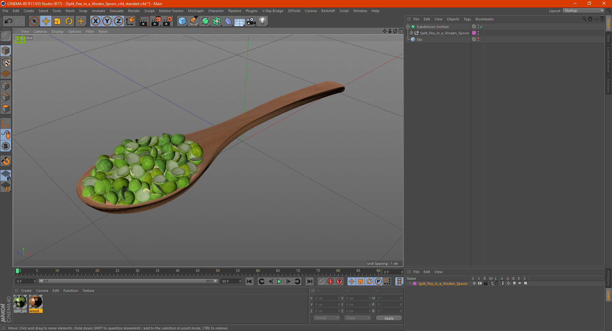Open the material manager Texture menu
This screenshot has height=331, width=612.
(x=88, y=291)
